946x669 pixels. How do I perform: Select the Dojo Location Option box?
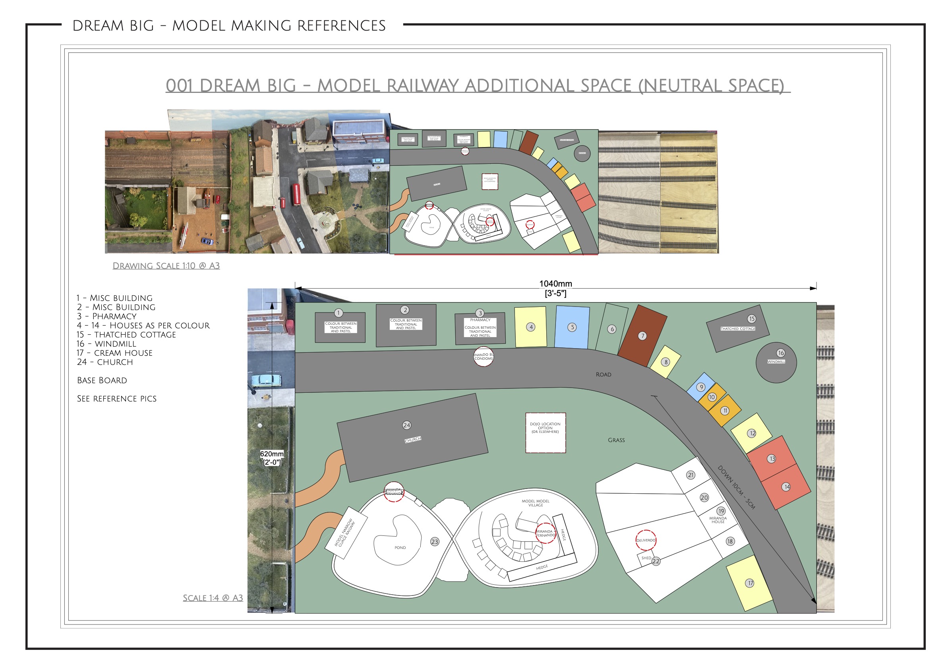coord(545,433)
